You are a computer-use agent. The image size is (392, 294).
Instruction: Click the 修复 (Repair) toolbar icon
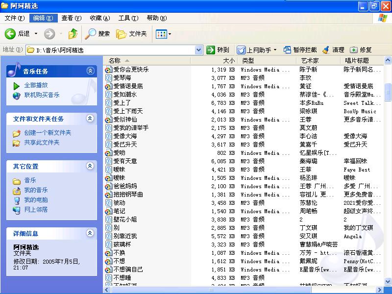tap(354, 50)
